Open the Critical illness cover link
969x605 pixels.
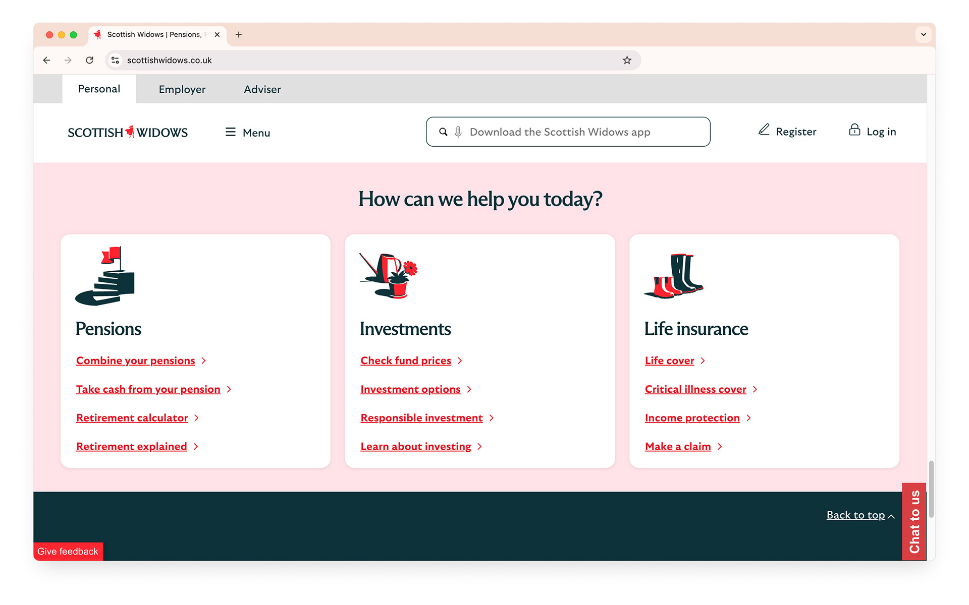click(695, 389)
